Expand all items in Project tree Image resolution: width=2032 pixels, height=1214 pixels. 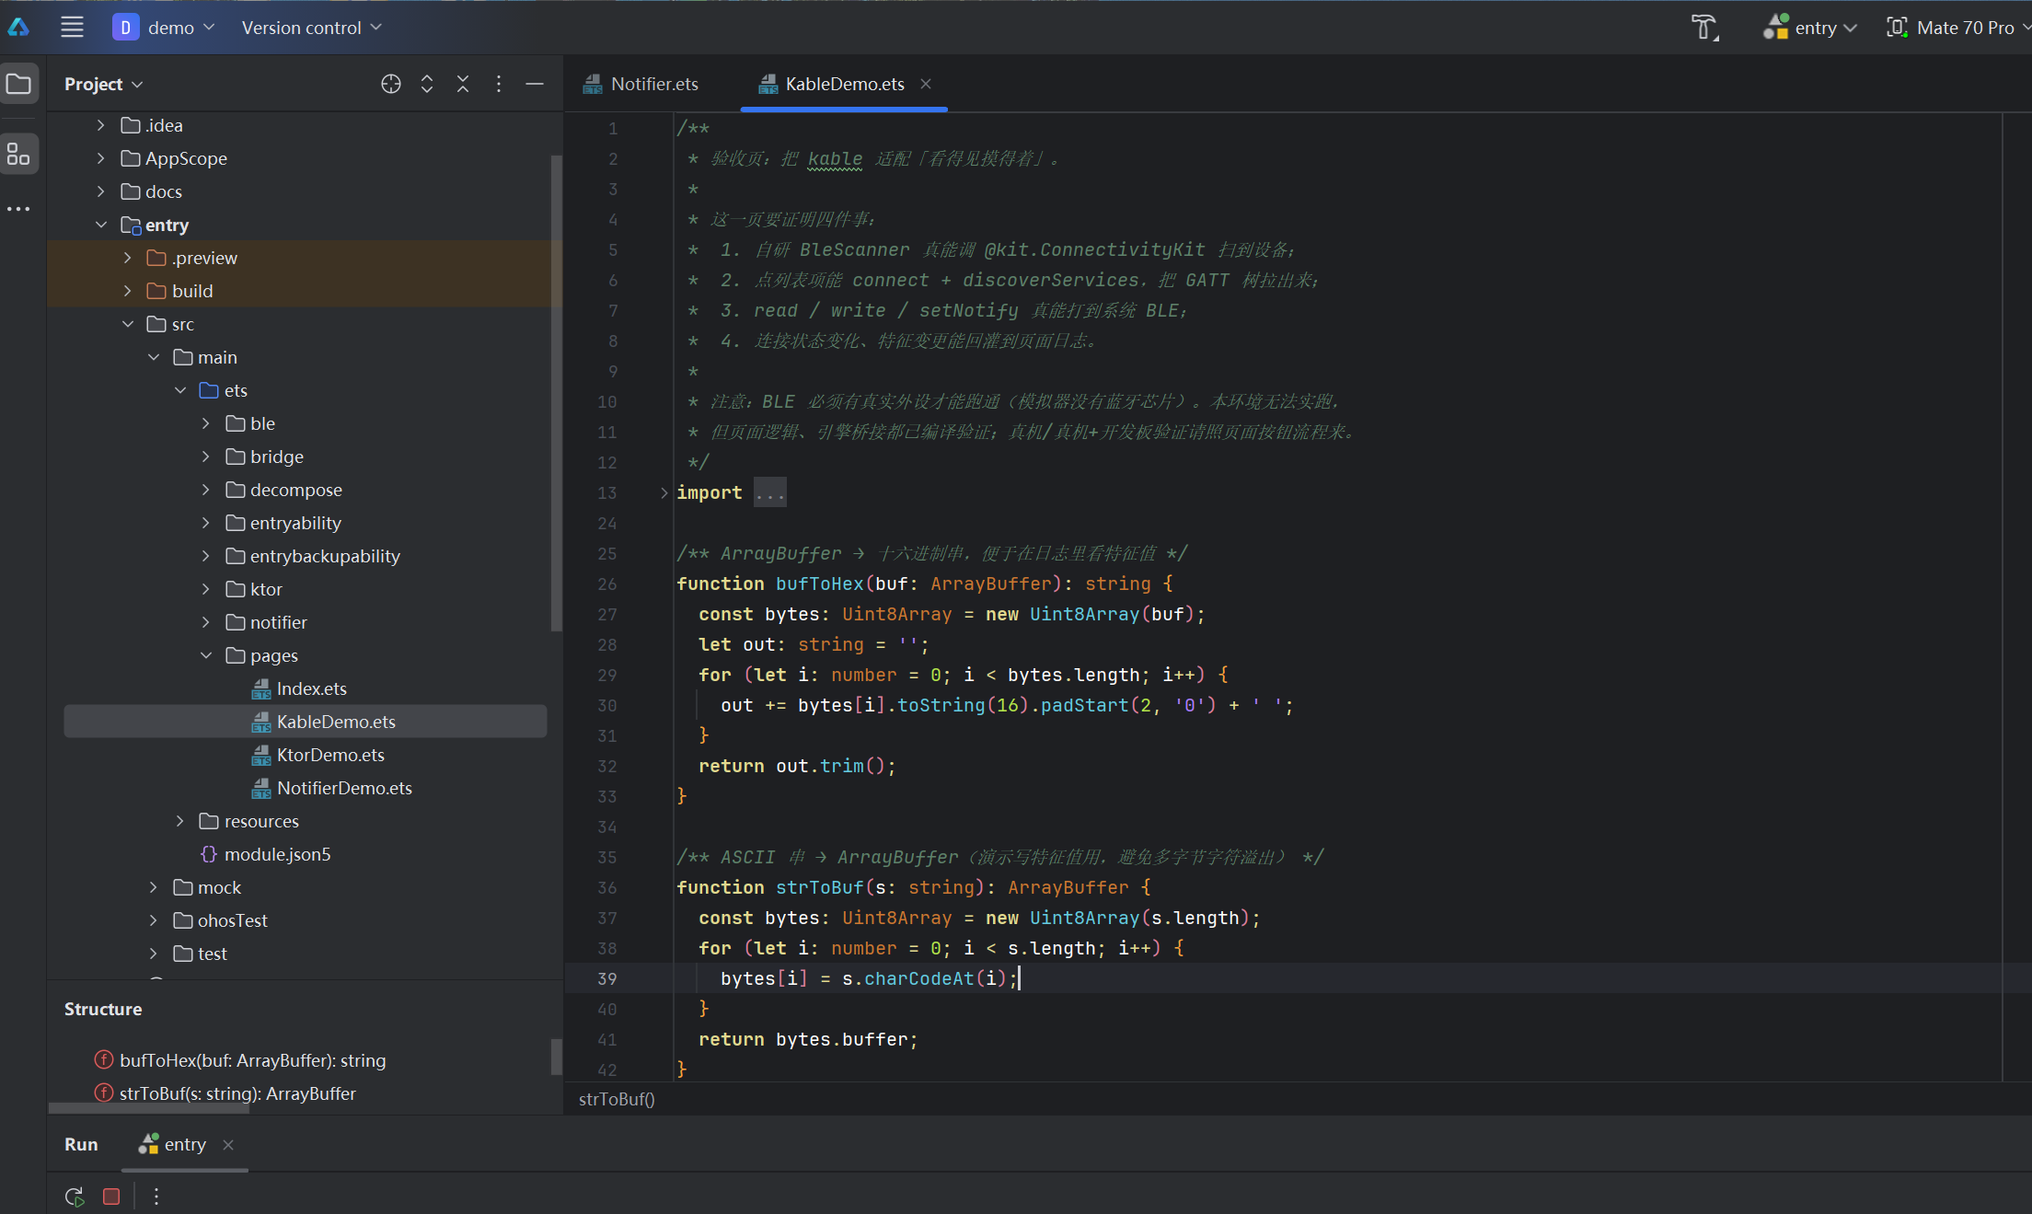click(x=427, y=84)
